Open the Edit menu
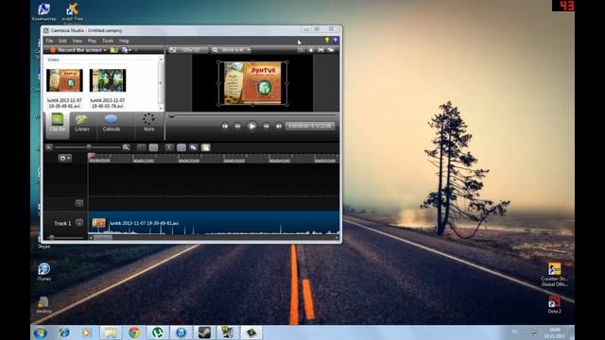The image size is (605, 340). [x=62, y=41]
